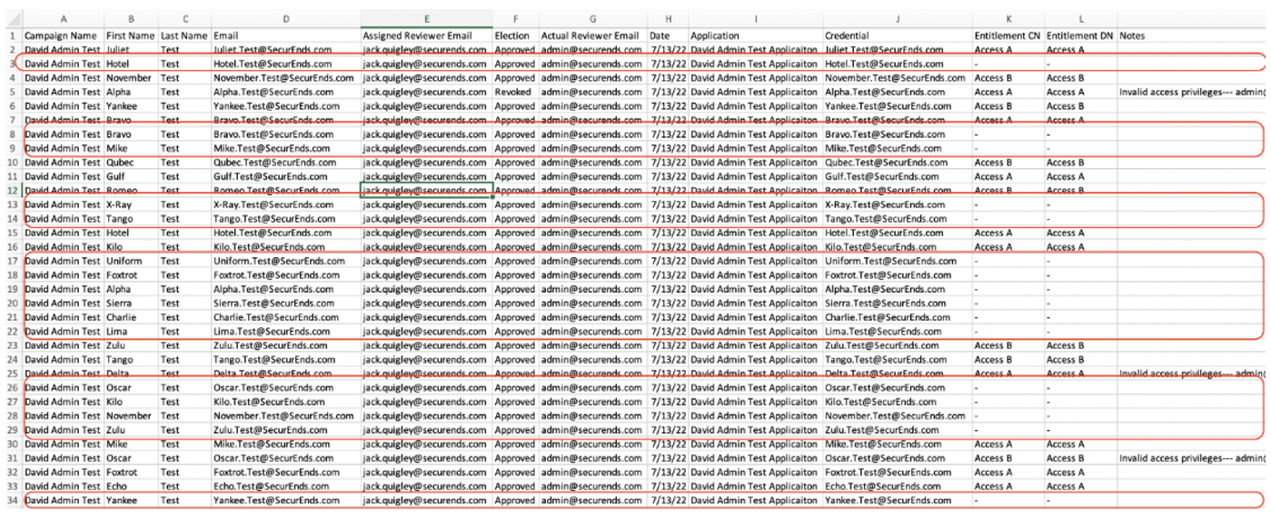Select column L header

tap(1080, 19)
